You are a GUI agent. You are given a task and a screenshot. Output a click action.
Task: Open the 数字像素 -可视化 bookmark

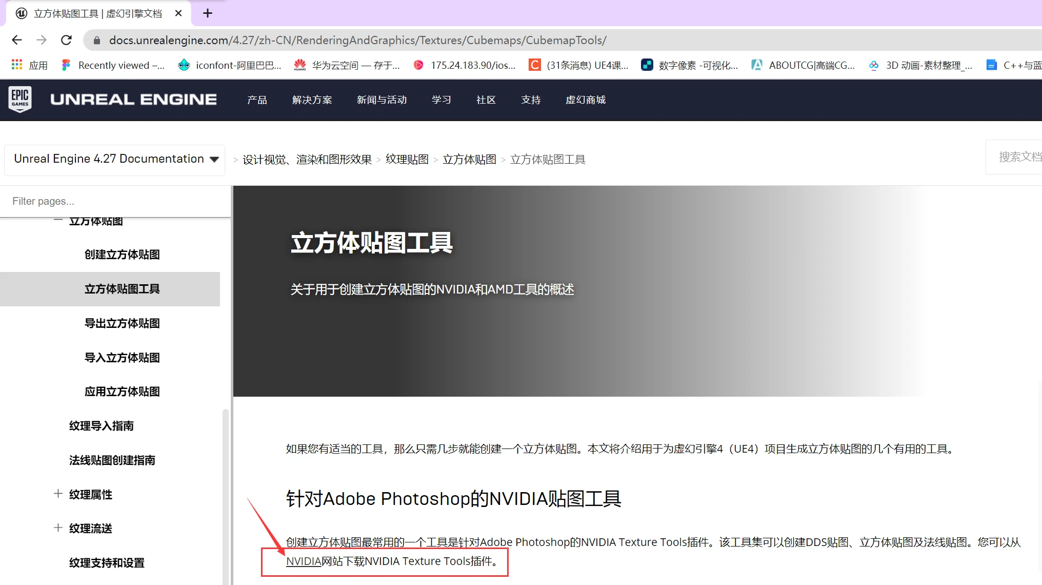tap(690, 65)
